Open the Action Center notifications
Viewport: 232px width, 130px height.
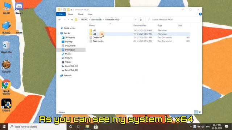point(226,127)
